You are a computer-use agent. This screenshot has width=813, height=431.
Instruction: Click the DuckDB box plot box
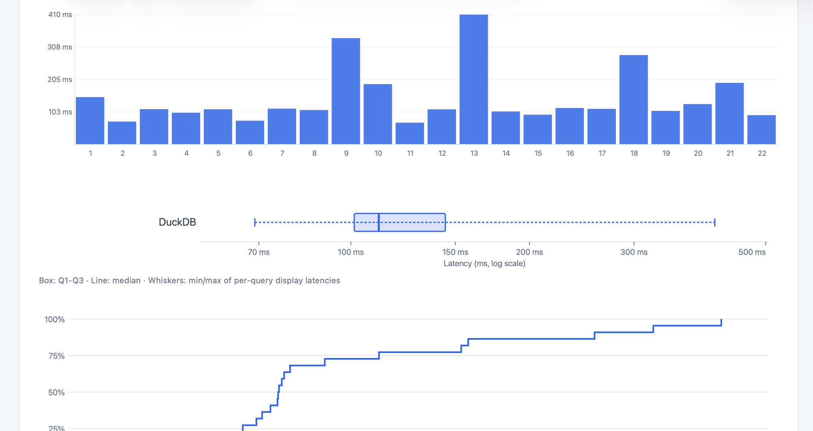click(x=400, y=222)
